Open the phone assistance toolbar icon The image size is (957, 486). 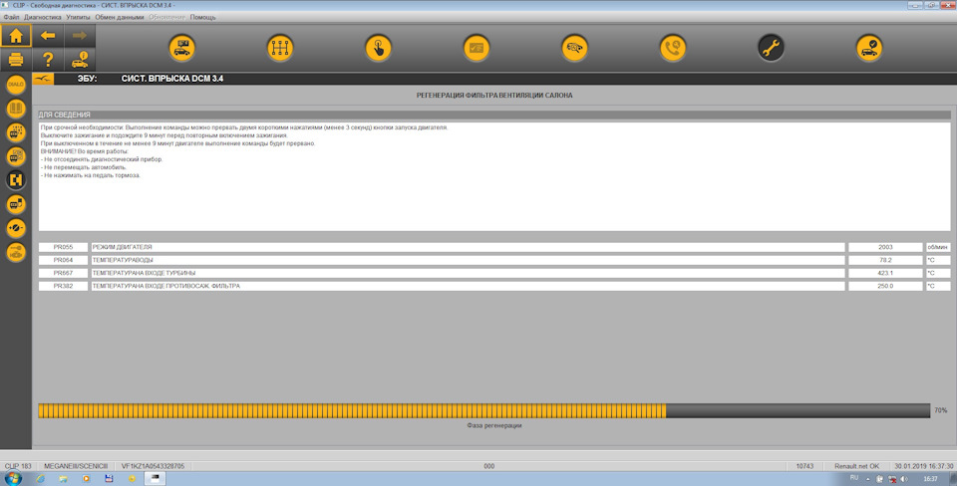click(x=673, y=48)
